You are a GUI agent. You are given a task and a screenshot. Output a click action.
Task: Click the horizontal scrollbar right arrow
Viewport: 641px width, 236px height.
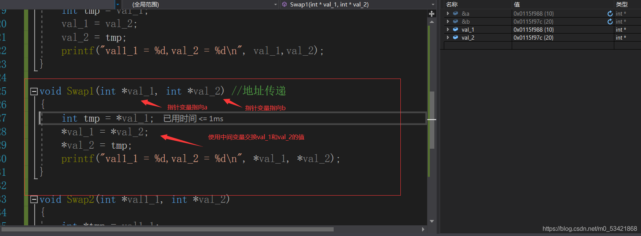pyautogui.click(x=423, y=229)
